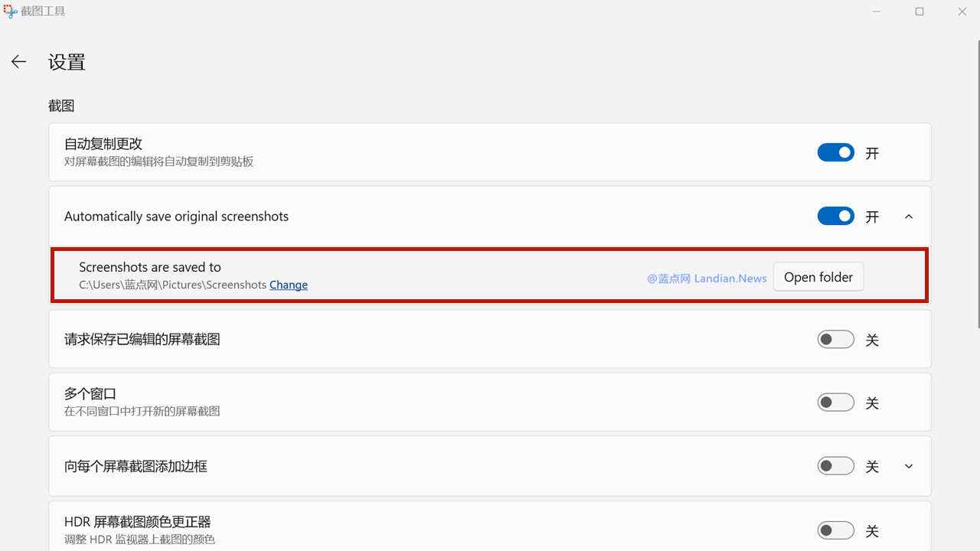Screen dimensions: 980x551
Task: Maximize the 截图工具 window
Action: coord(920,11)
